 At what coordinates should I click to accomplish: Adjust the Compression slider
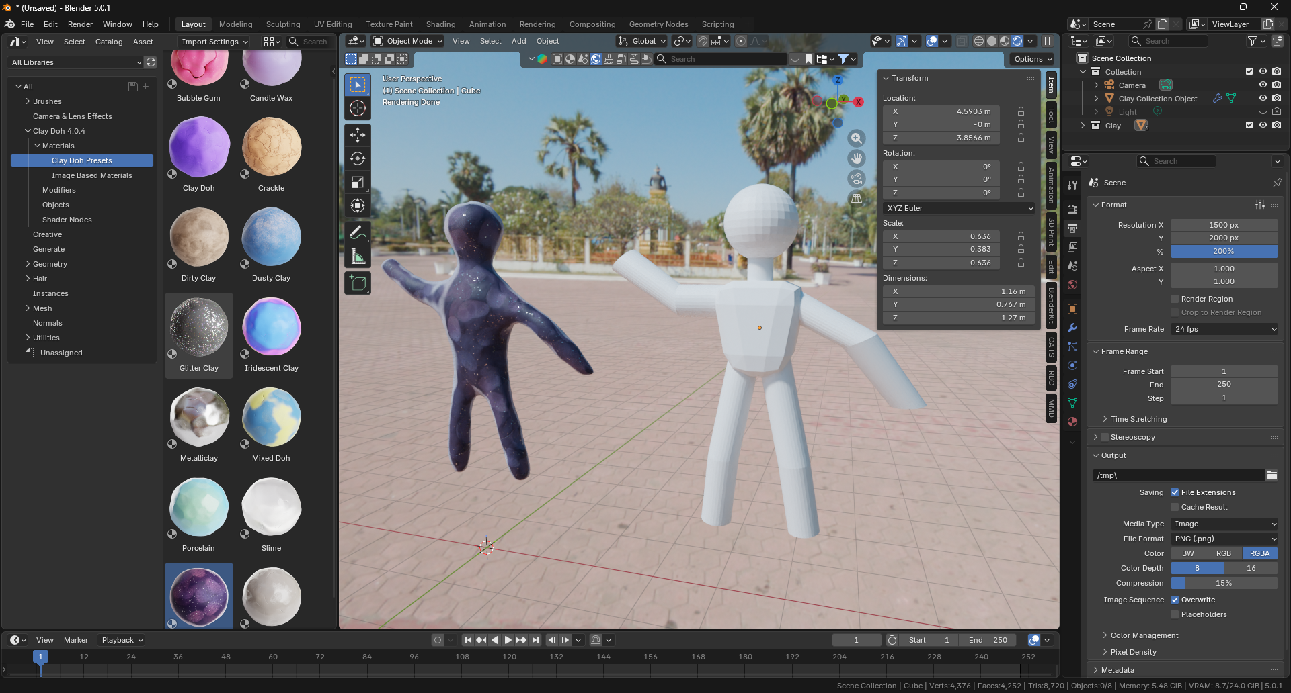(x=1224, y=583)
